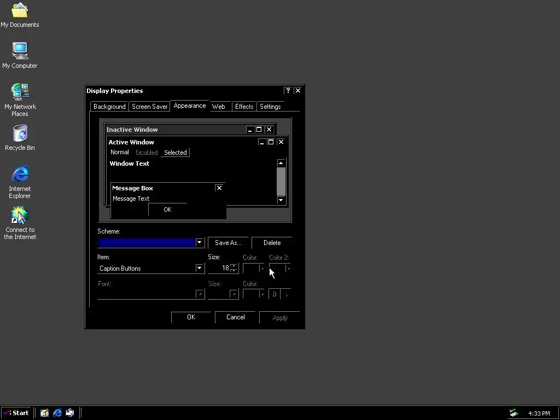Select the Internet Explorer desktop icon
The height and width of the screenshot is (420, 560).
point(20,182)
